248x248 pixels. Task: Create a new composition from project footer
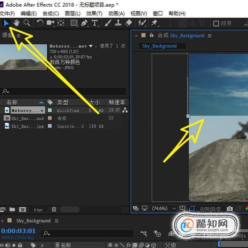click(x=22, y=210)
